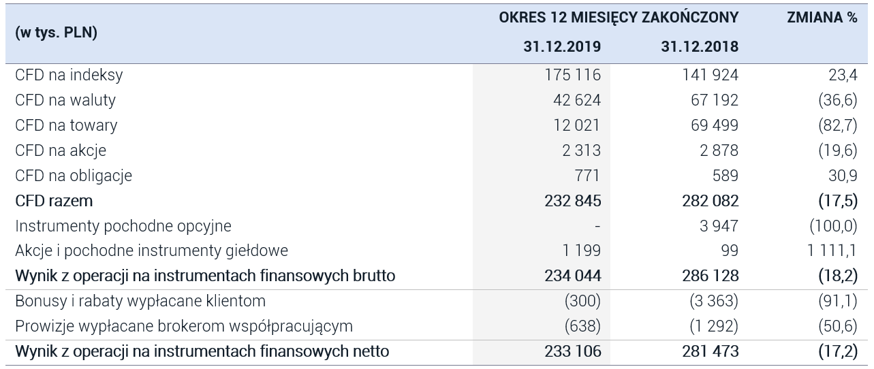Select the 'CFD na obligacje' row label
This screenshot has height=369, width=874.
(x=74, y=176)
